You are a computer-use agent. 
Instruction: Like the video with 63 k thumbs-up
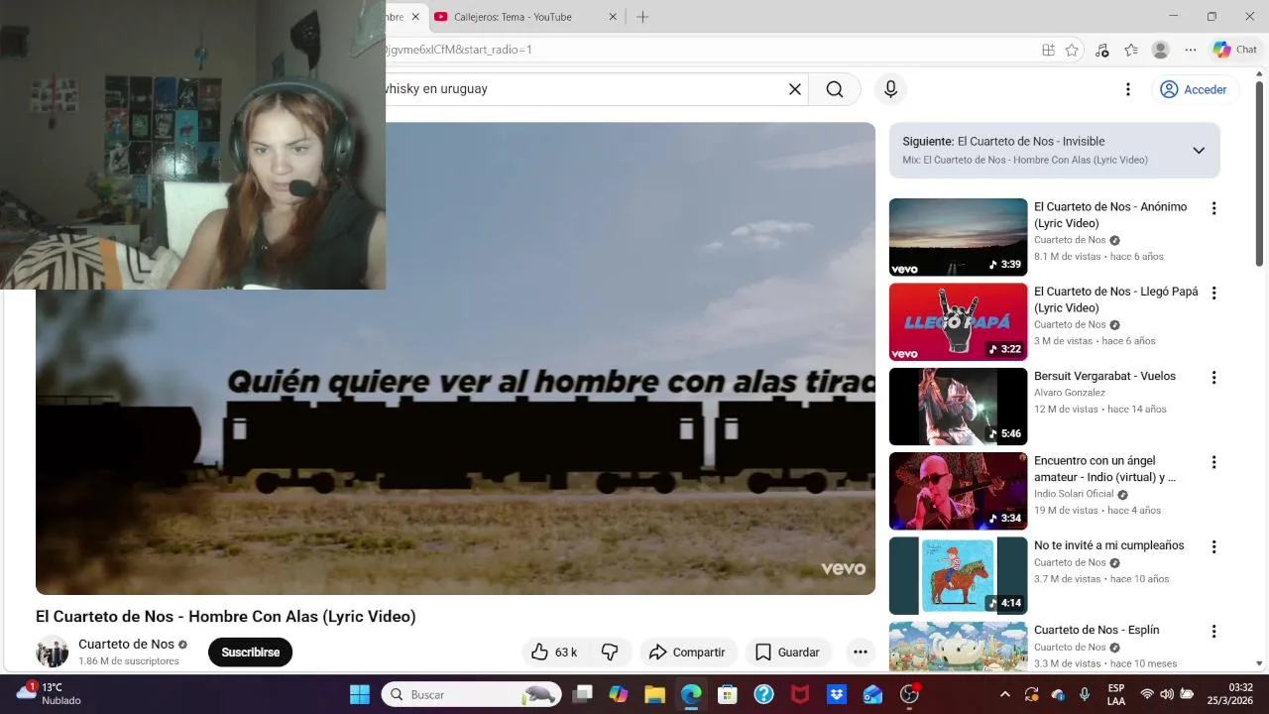tap(554, 653)
